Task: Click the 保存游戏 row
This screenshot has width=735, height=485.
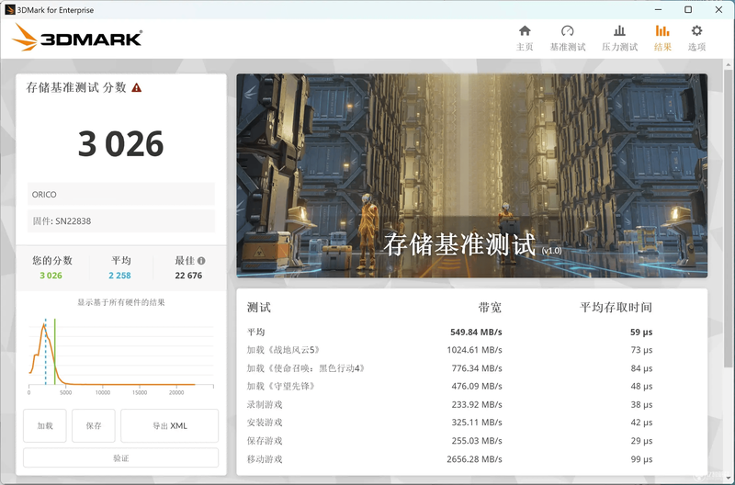Action: [x=449, y=441]
